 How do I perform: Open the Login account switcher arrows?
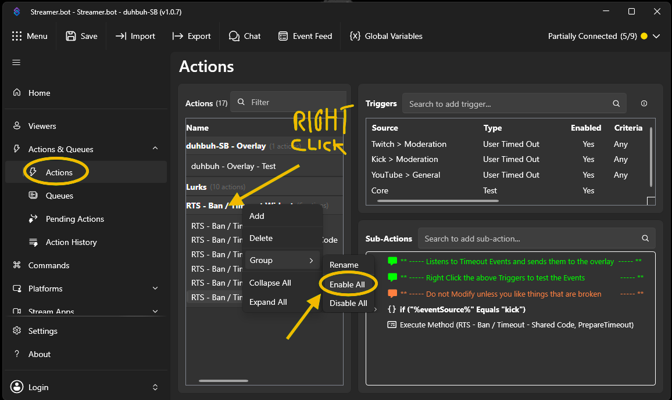pos(155,387)
